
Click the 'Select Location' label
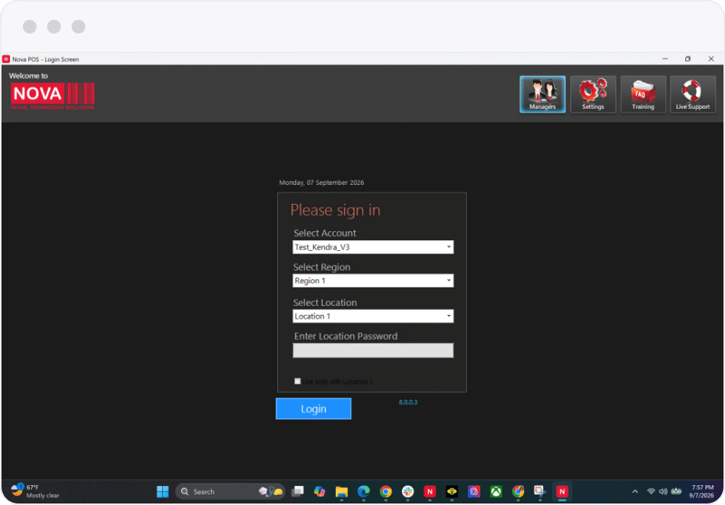tap(324, 303)
